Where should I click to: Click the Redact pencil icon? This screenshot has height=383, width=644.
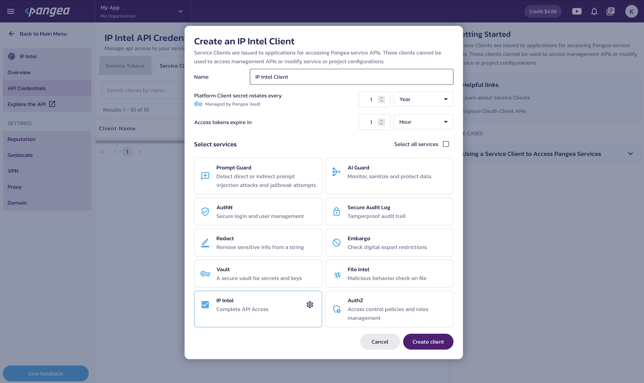(205, 242)
